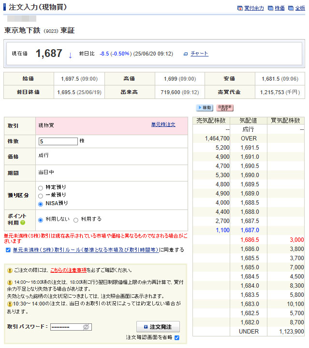Viewport: 309px width, 348px height.
Task: Uncheck the S株 trading rules agreement checkbox
Action: (x=8, y=250)
